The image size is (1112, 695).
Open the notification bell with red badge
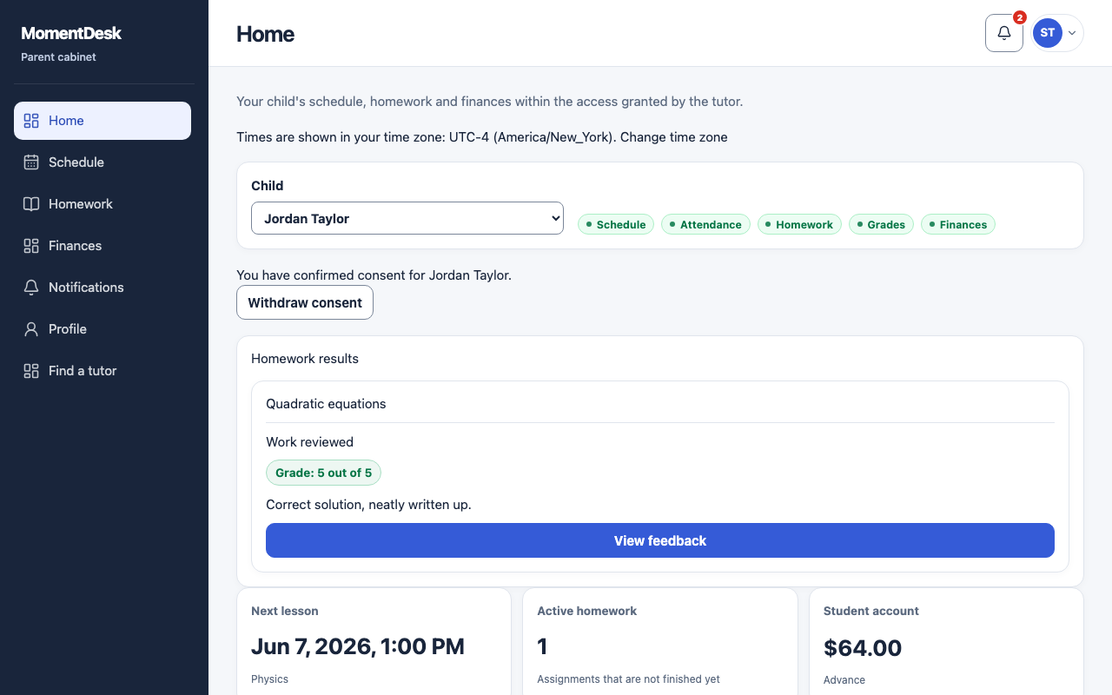tap(1004, 33)
